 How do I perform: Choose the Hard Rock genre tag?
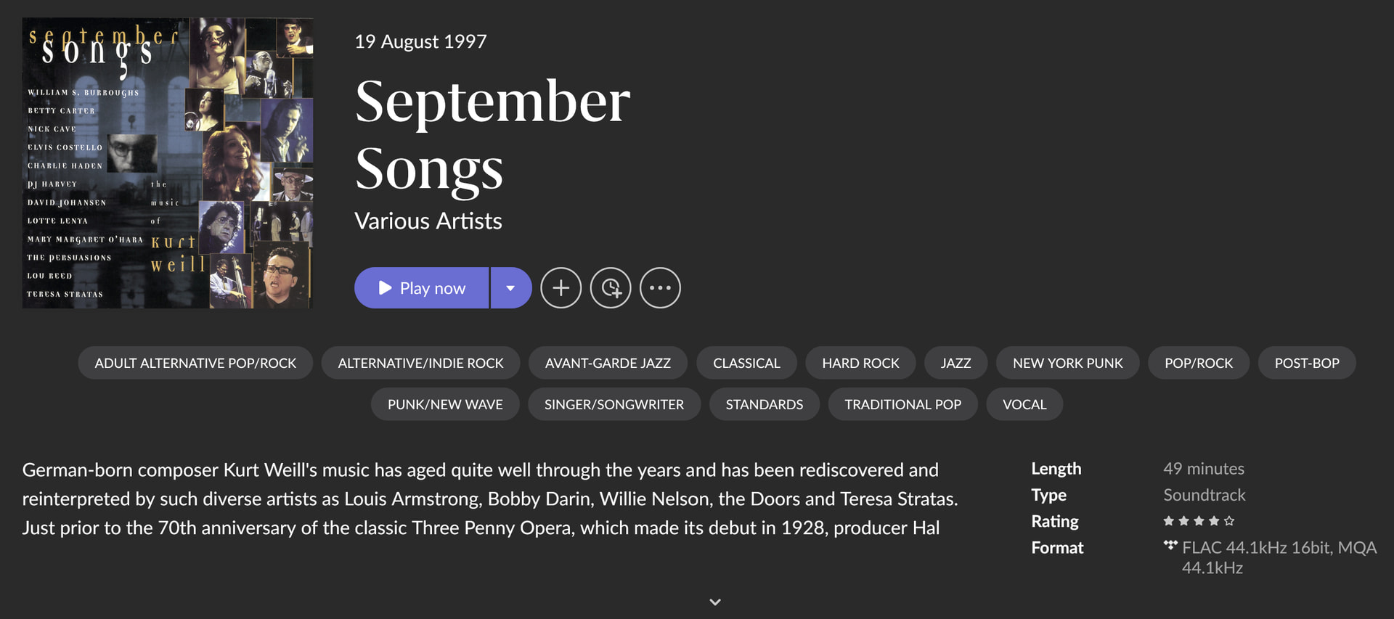click(x=860, y=363)
